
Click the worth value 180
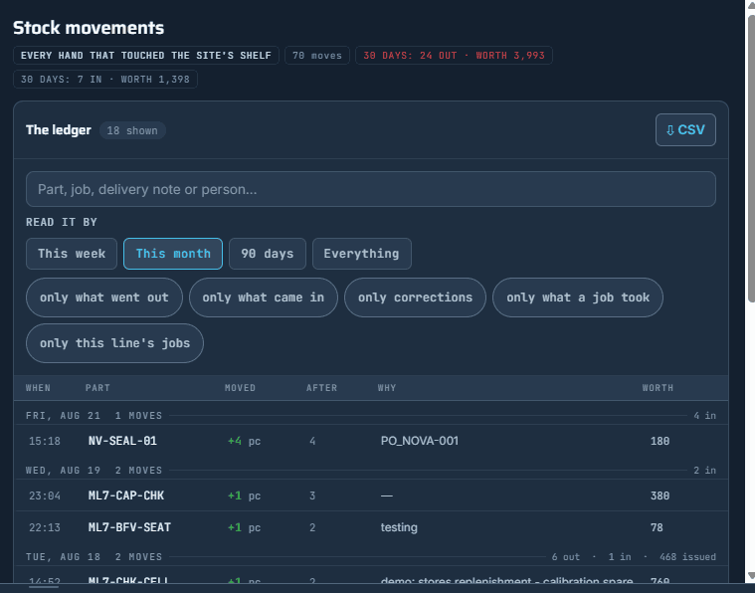tap(660, 441)
